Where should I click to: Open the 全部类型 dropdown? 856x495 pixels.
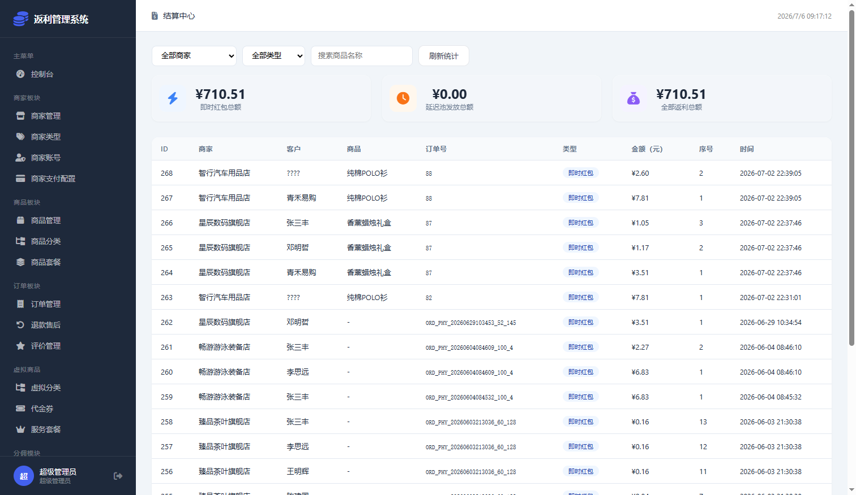coord(273,55)
